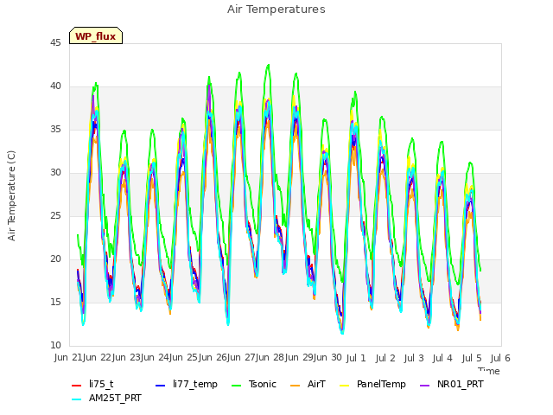Select the li77_temp legend label
This screenshot has width=553, height=415.
click(x=195, y=384)
